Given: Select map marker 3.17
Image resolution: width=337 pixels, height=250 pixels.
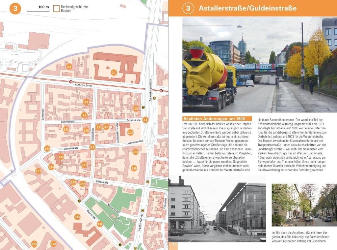Looking at the screenshot, I should coord(39,171).
